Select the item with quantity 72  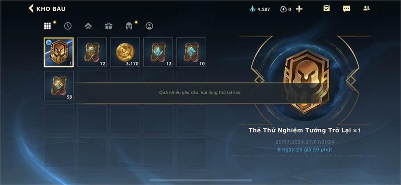pos(92,52)
